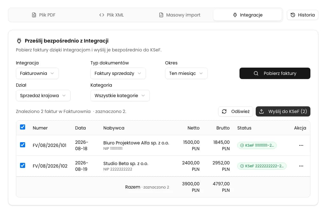Click the KSeF 1111111111 status badge
This screenshot has height=213, width=326.
point(257,145)
